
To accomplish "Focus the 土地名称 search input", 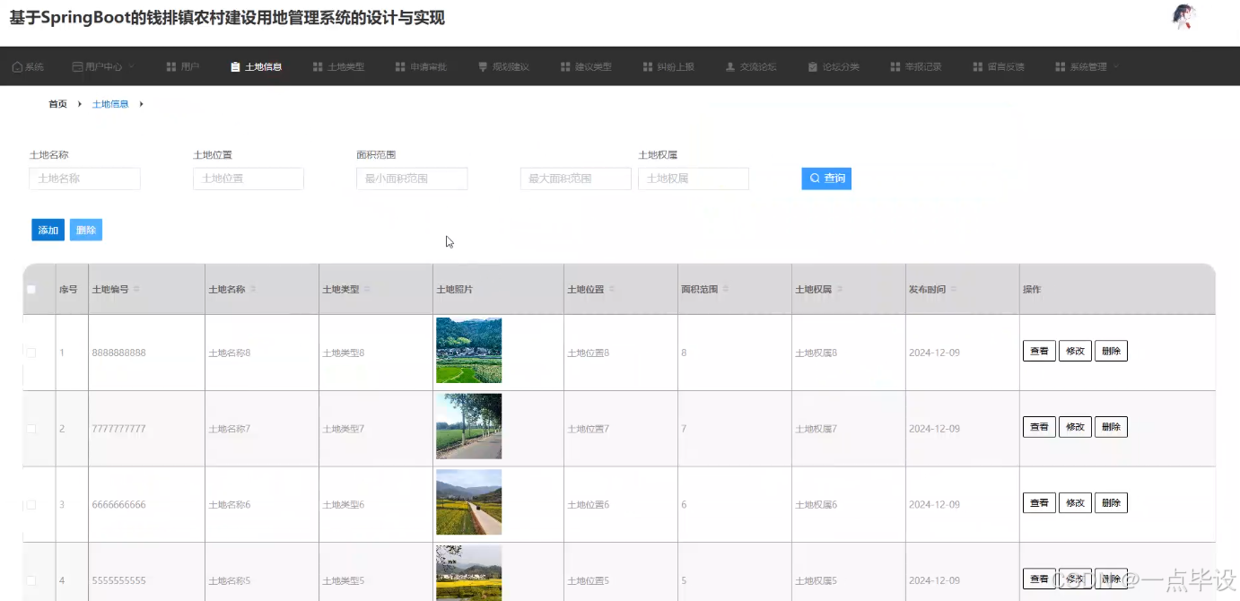I will (x=85, y=179).
